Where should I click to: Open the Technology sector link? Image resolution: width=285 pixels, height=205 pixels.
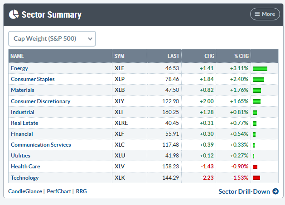(x=25, y=177)
